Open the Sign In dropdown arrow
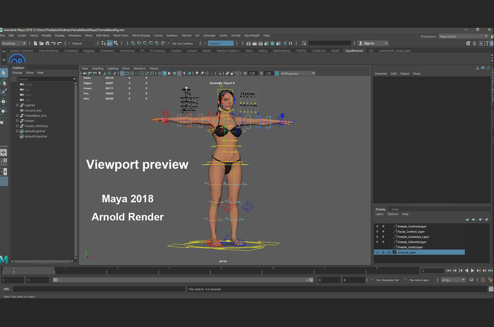Viewport: 494px width, 327px height. click(386, 43)
